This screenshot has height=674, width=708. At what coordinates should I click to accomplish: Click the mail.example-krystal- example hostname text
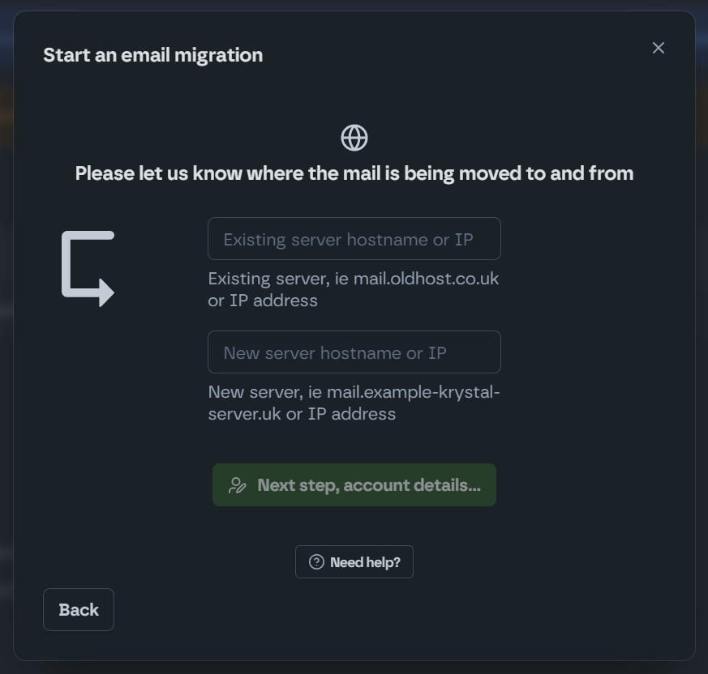tap(414, 392)
